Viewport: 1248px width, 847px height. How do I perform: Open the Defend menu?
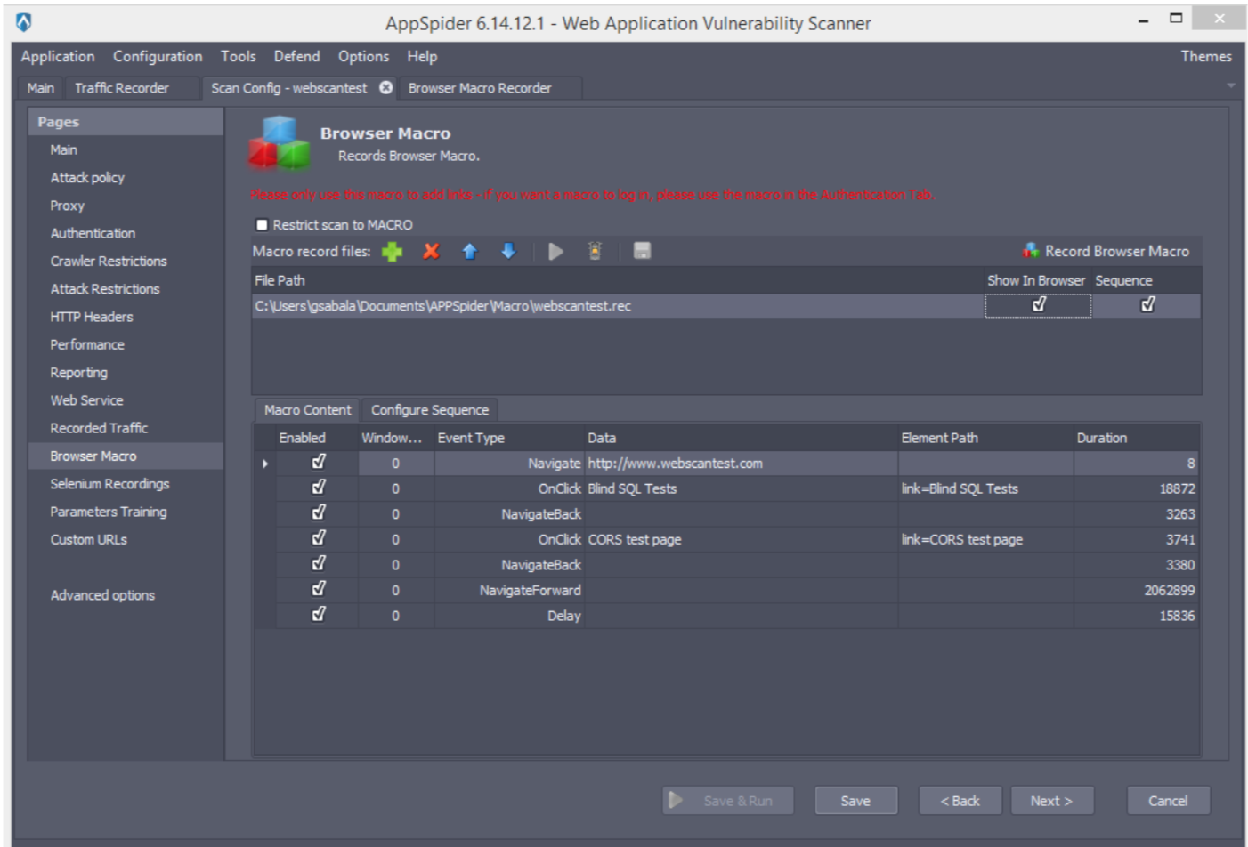coord(296,56)
